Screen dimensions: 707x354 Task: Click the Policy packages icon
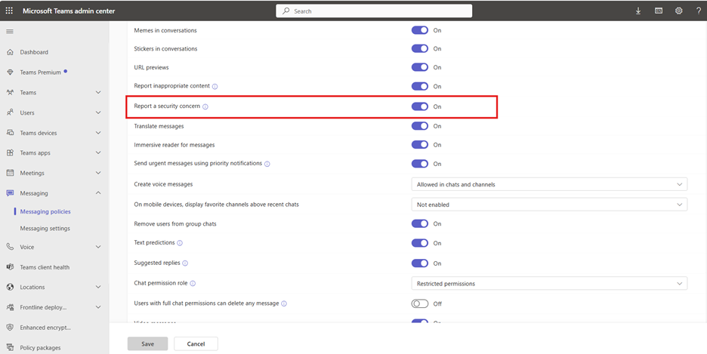pyautogui.click(x=10, y=348)
